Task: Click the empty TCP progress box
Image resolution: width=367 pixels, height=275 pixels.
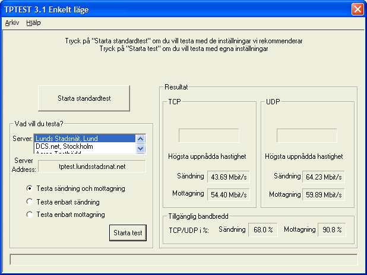Action: tap(209, 136)
